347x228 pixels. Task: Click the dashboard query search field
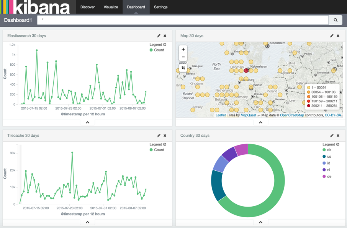[x=183, y=20]
